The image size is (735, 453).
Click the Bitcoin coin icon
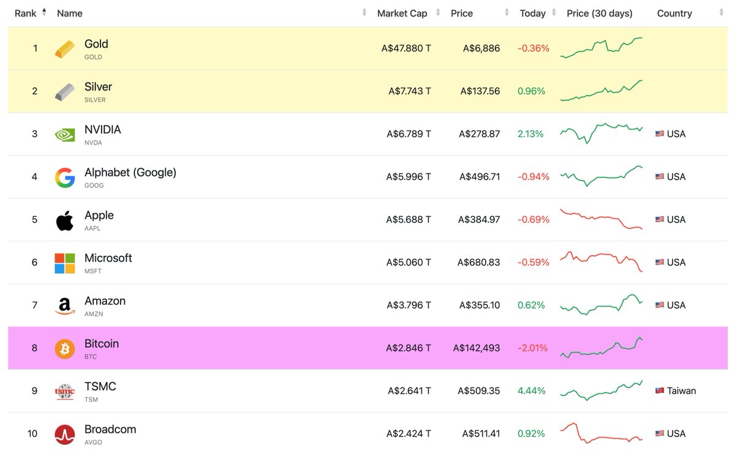click(64, 348)
